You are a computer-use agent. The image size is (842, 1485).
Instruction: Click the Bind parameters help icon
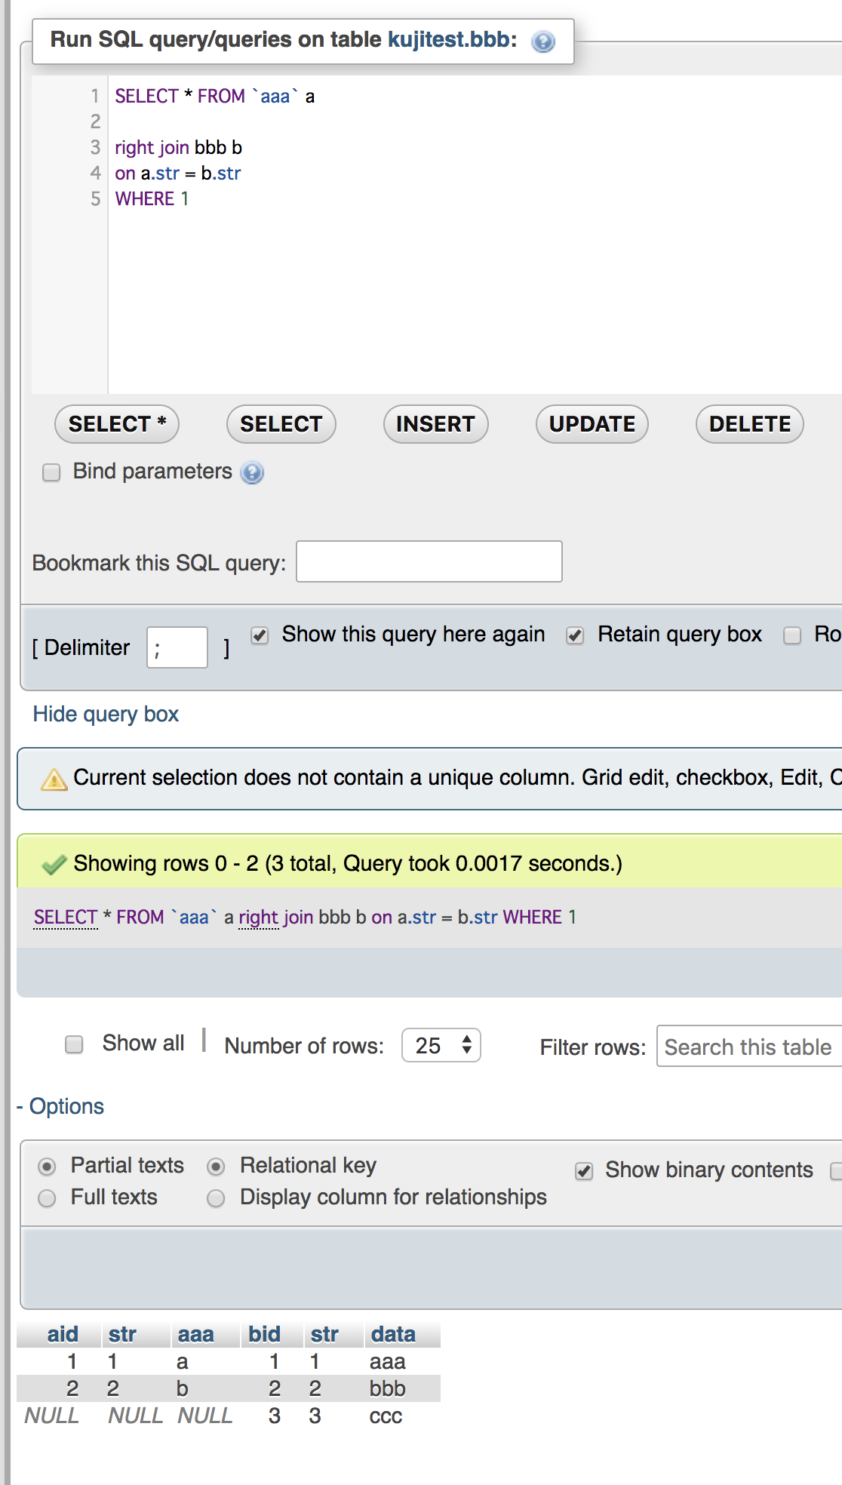(x=252, y=473)
